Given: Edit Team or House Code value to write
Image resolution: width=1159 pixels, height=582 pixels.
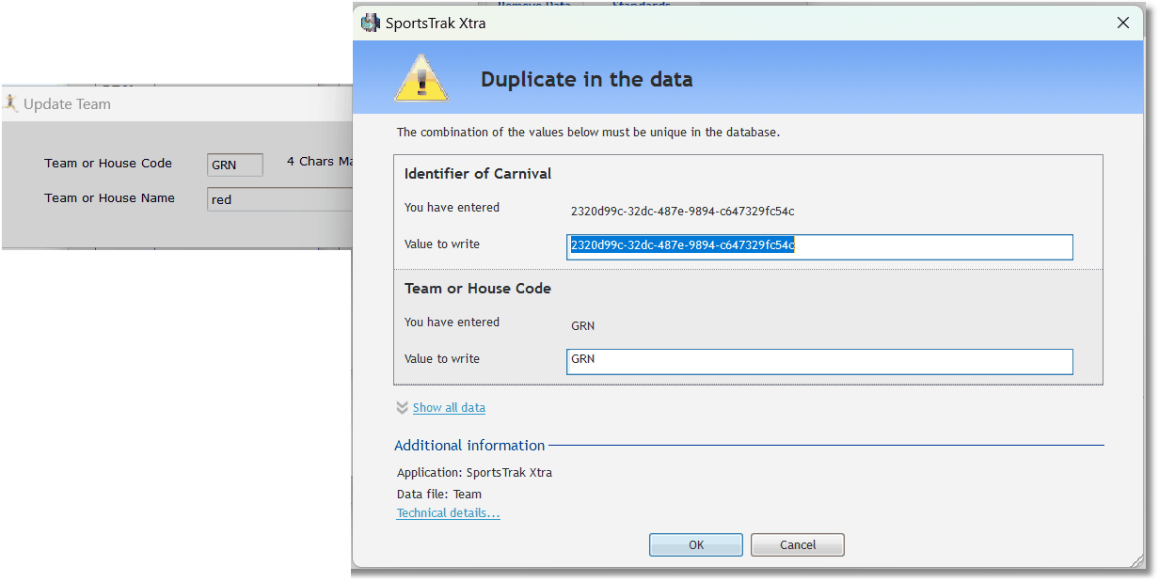Looking at the screenshot, I should (819, 362).
